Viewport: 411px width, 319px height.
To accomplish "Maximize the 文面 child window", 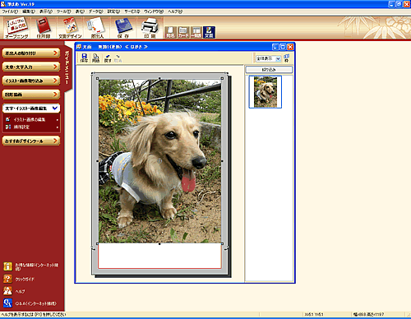I will tap(283, 47).
